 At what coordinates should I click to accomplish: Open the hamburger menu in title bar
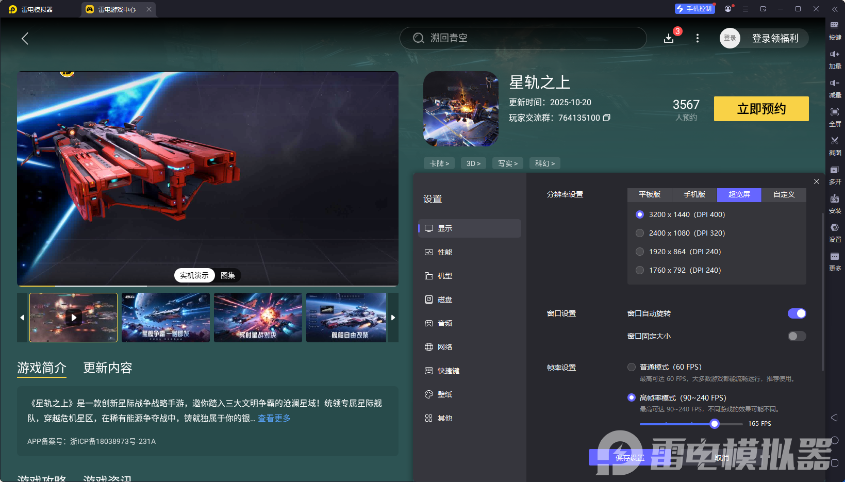745,9
